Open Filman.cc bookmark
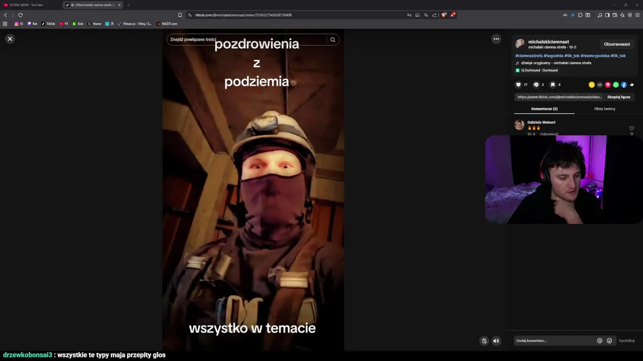Image resolution: width=643 pixels, height=361 pixels. (135, 24)
